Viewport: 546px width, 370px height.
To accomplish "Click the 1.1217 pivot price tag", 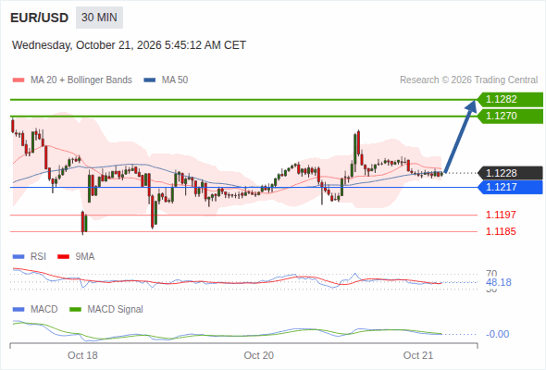I will click(x=510, y=187).
